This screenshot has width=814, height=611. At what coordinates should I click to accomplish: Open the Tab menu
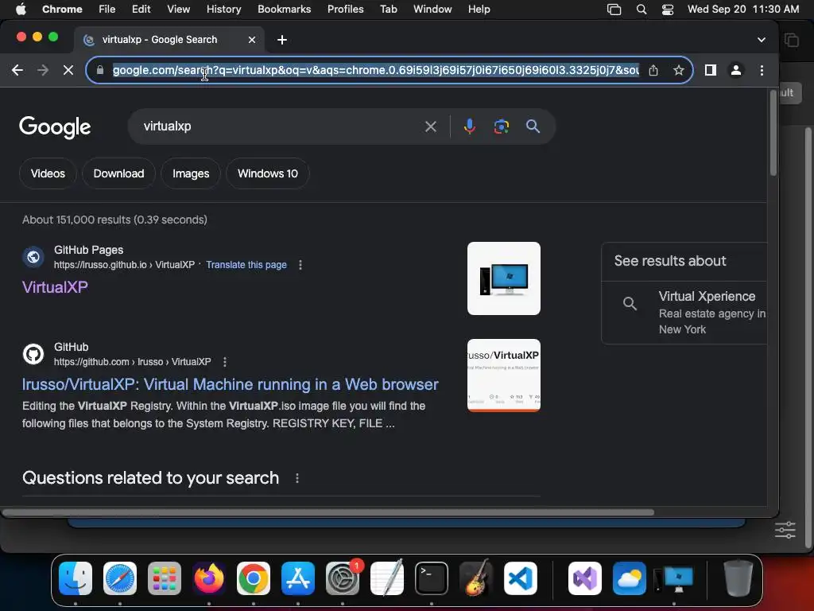[x=388, y=10]
